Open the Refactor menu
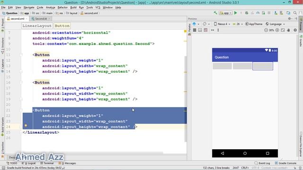 [62, 8]
